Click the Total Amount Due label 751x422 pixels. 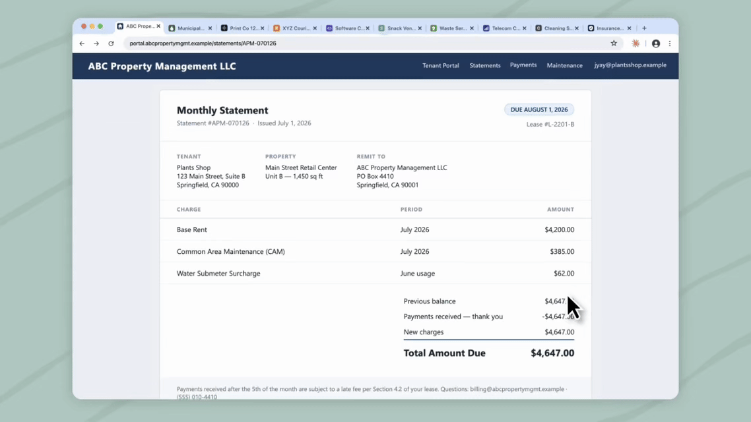[x=445, y=353]
